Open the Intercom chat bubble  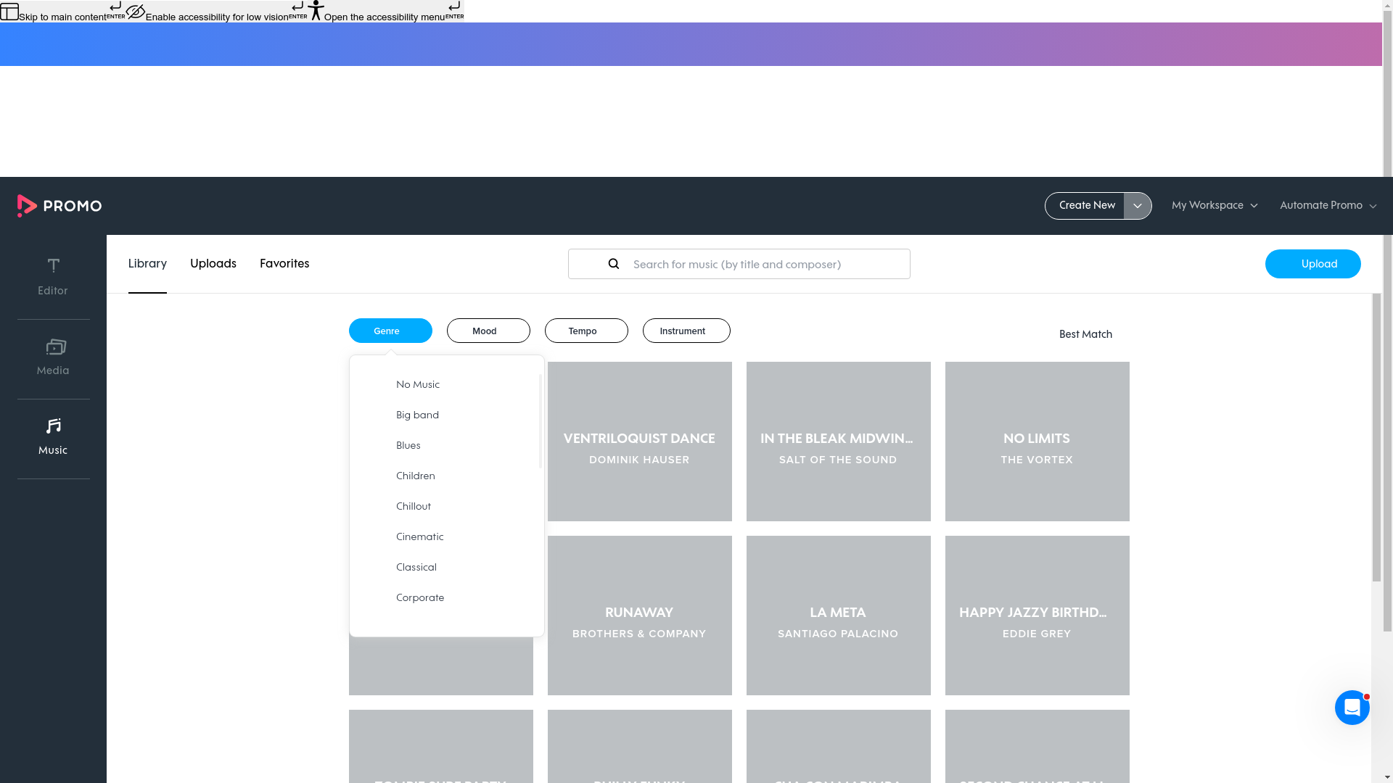1352,707
